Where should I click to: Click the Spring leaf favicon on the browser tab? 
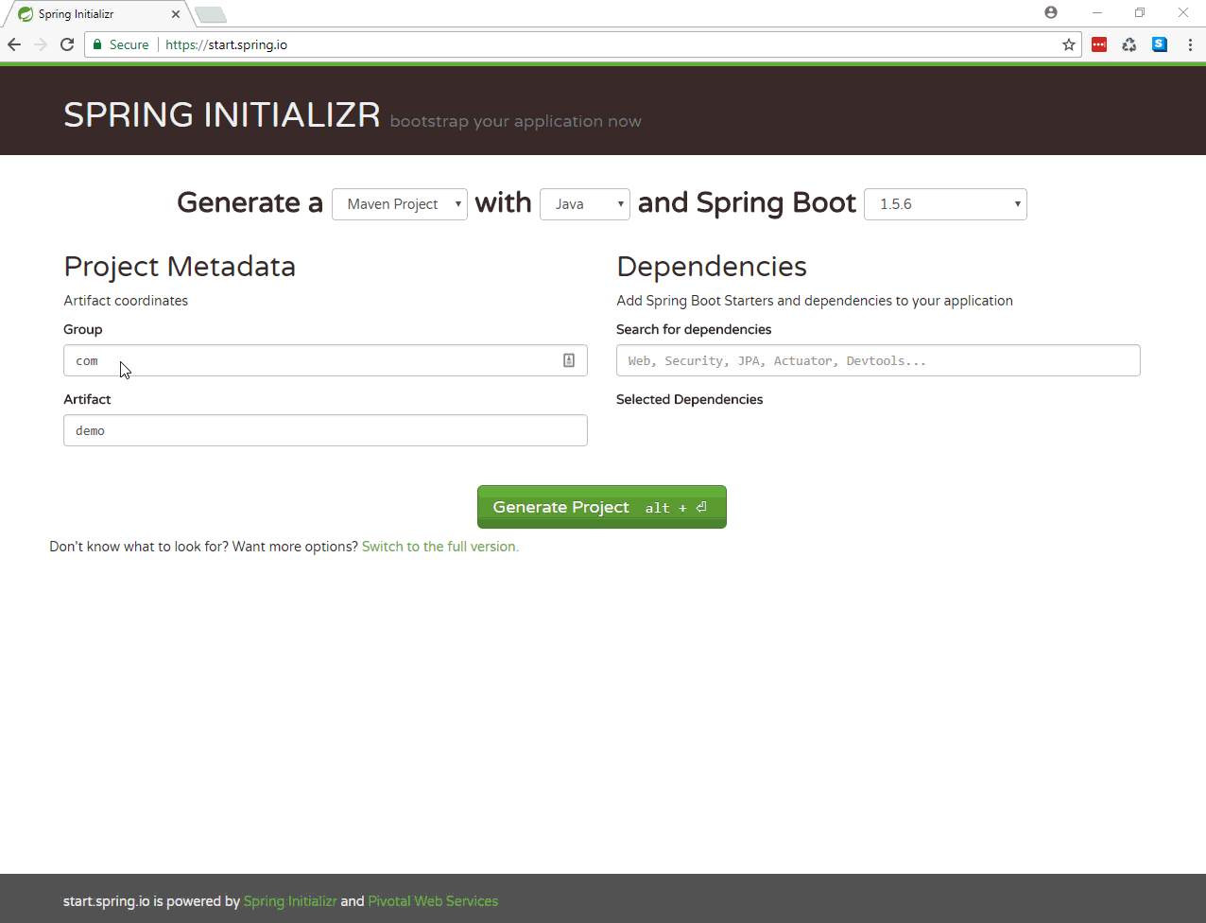click(26, 13)
